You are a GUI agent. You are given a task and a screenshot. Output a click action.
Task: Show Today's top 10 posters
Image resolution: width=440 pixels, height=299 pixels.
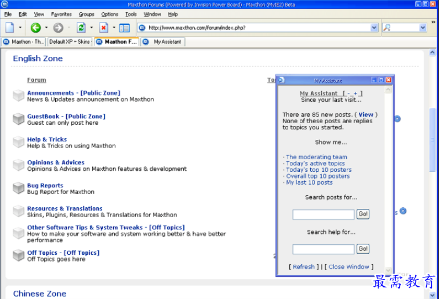click(x=319, y=170)
